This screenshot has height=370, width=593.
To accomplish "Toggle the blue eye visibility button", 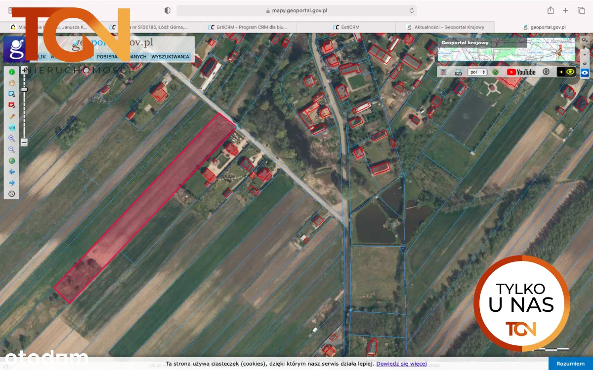I will [x=585, y=73].
